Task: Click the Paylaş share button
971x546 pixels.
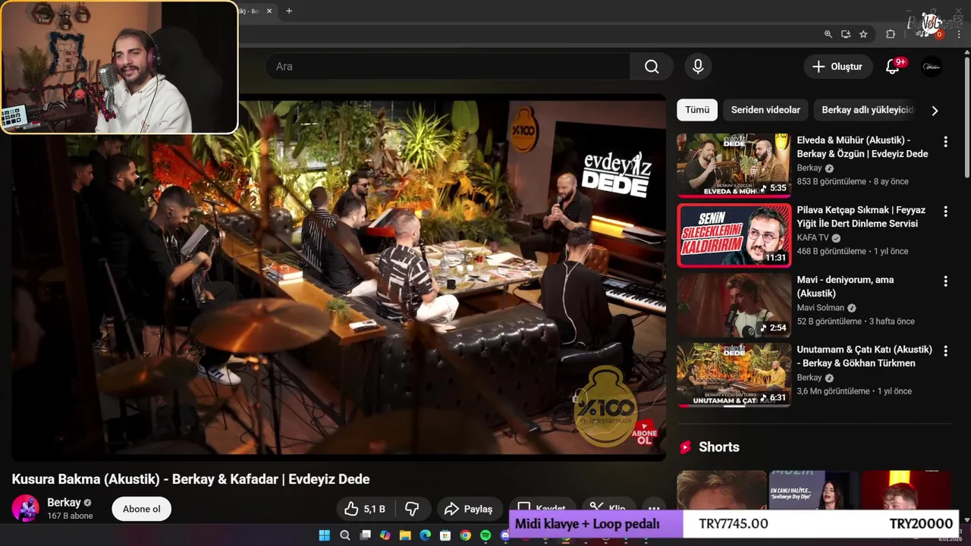Action: pos(469,509)
